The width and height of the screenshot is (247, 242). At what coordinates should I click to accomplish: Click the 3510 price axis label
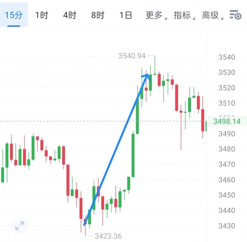pyautogui.click(x=227, y=103)
